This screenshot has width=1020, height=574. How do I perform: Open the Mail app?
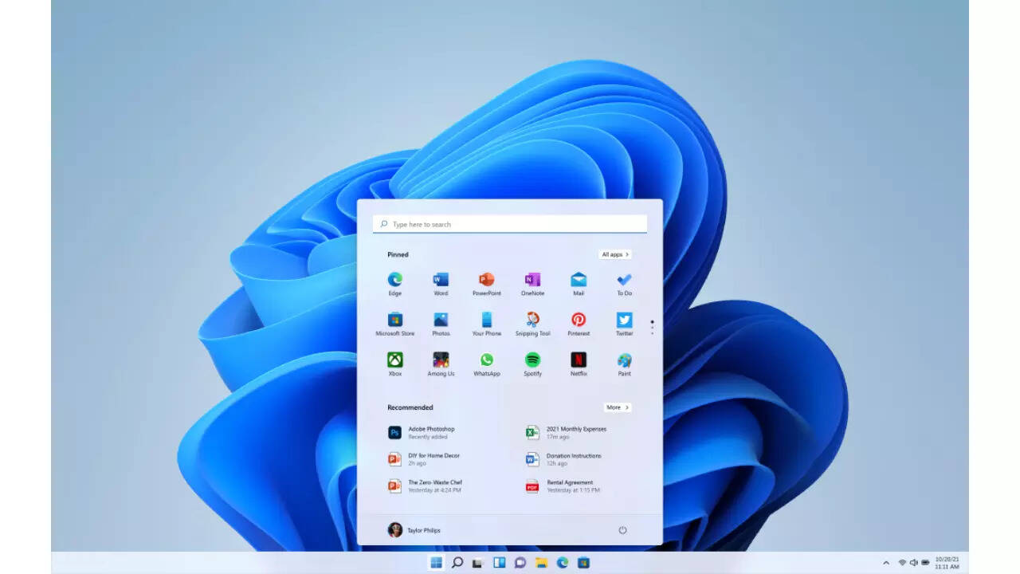(x=579, y=281)
